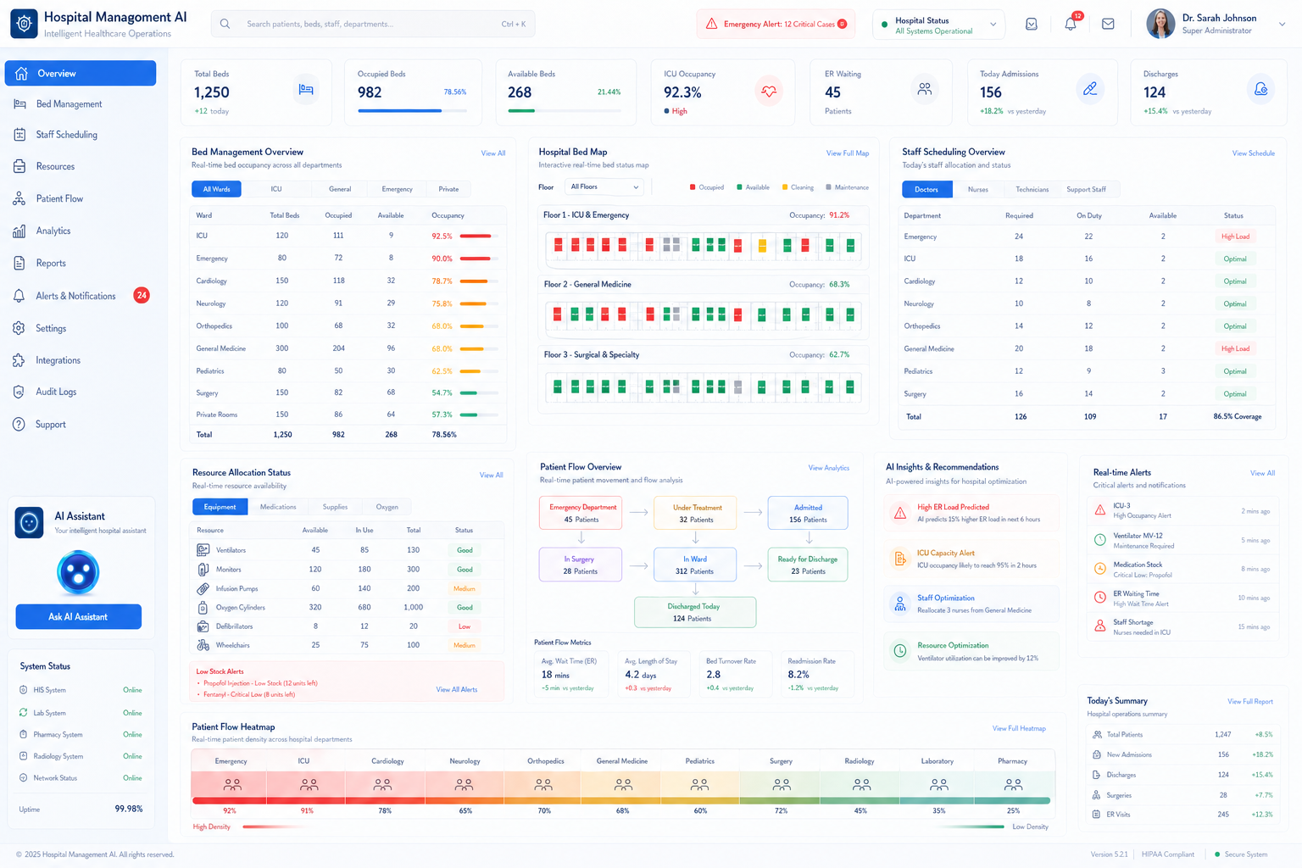Click the Available Beds green progress bar
The image size is (1302, 868).
[x=565, y=110]
